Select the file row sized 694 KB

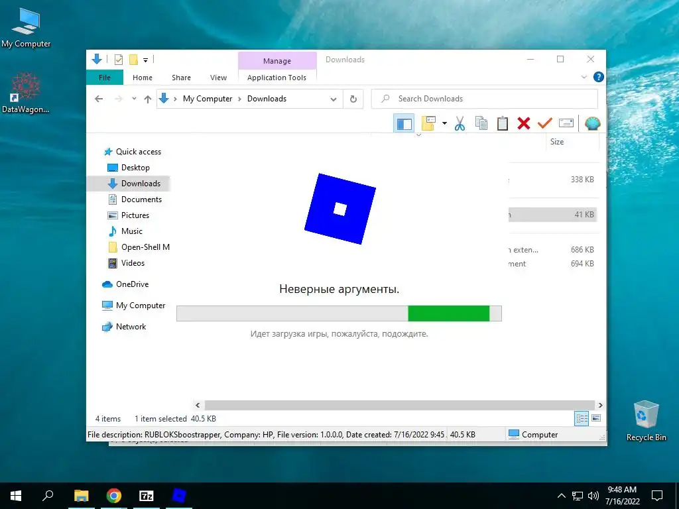point(552,264)
